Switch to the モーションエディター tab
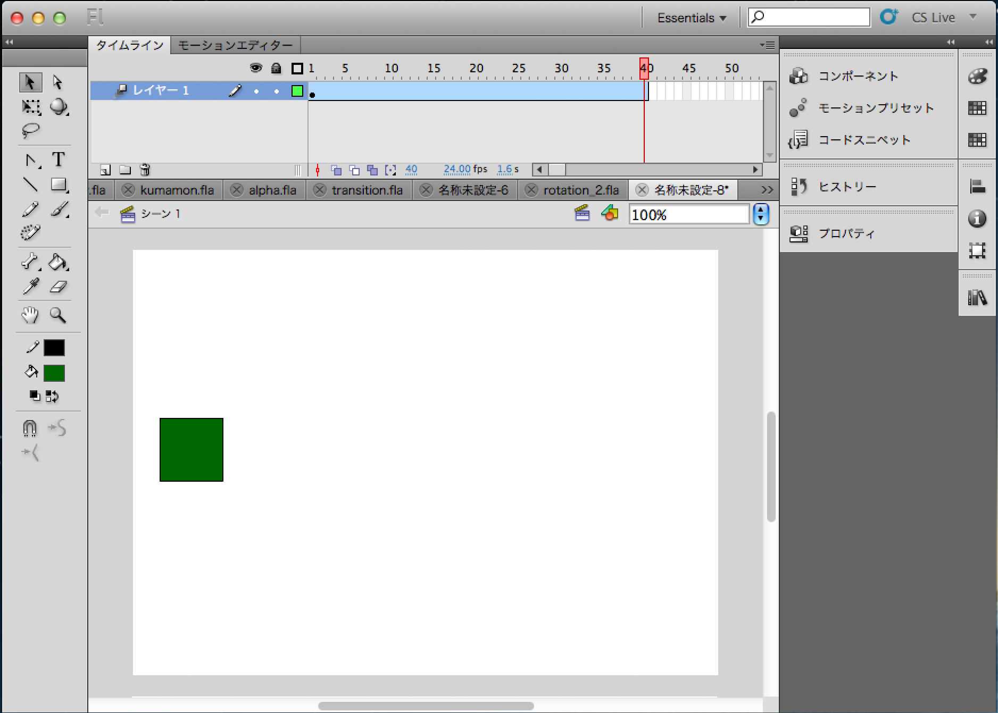This screenshot has height=713, width=998. 235,45
